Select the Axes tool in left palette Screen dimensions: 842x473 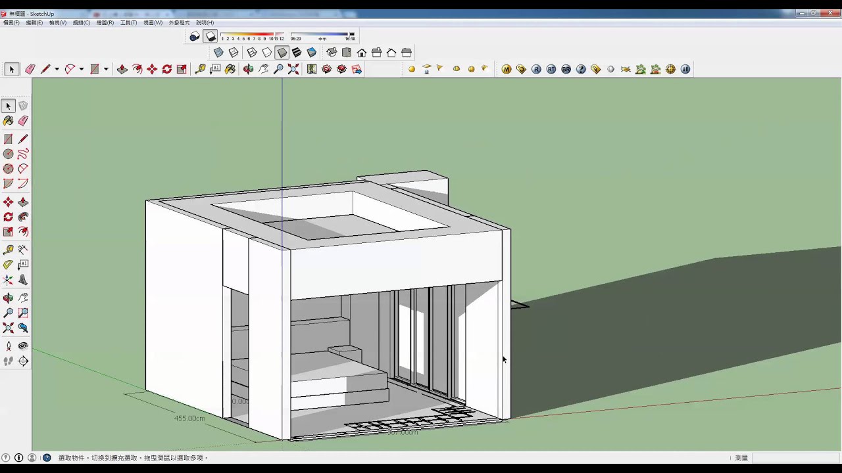pyautogui.click(x=8, y=280)
